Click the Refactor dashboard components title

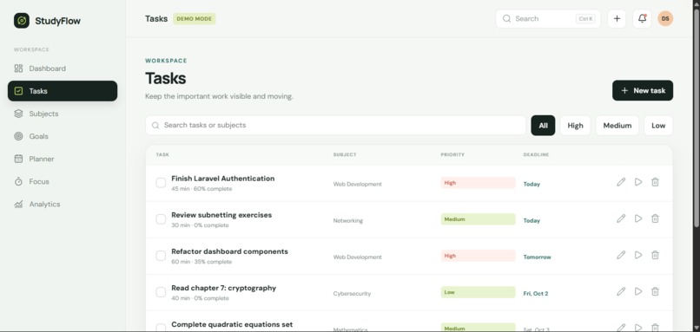click(229, 251)
